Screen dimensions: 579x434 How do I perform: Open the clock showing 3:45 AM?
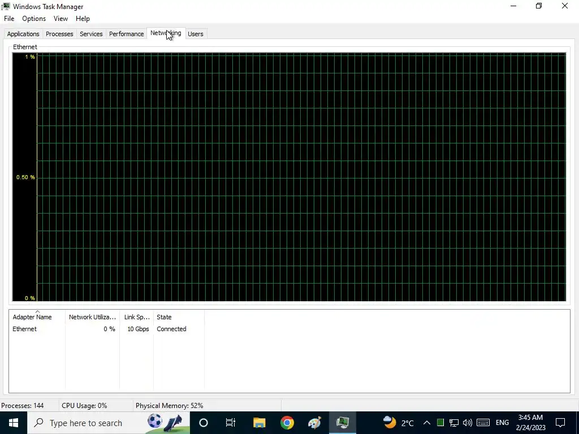tap(530, 423)
